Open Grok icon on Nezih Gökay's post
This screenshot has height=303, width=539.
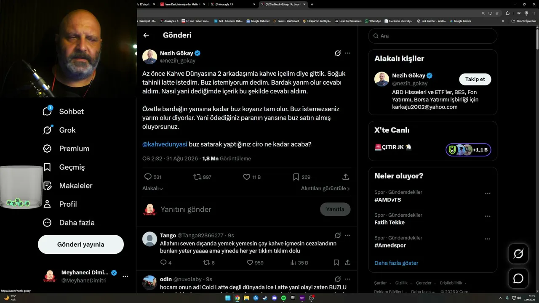[338, 53]
